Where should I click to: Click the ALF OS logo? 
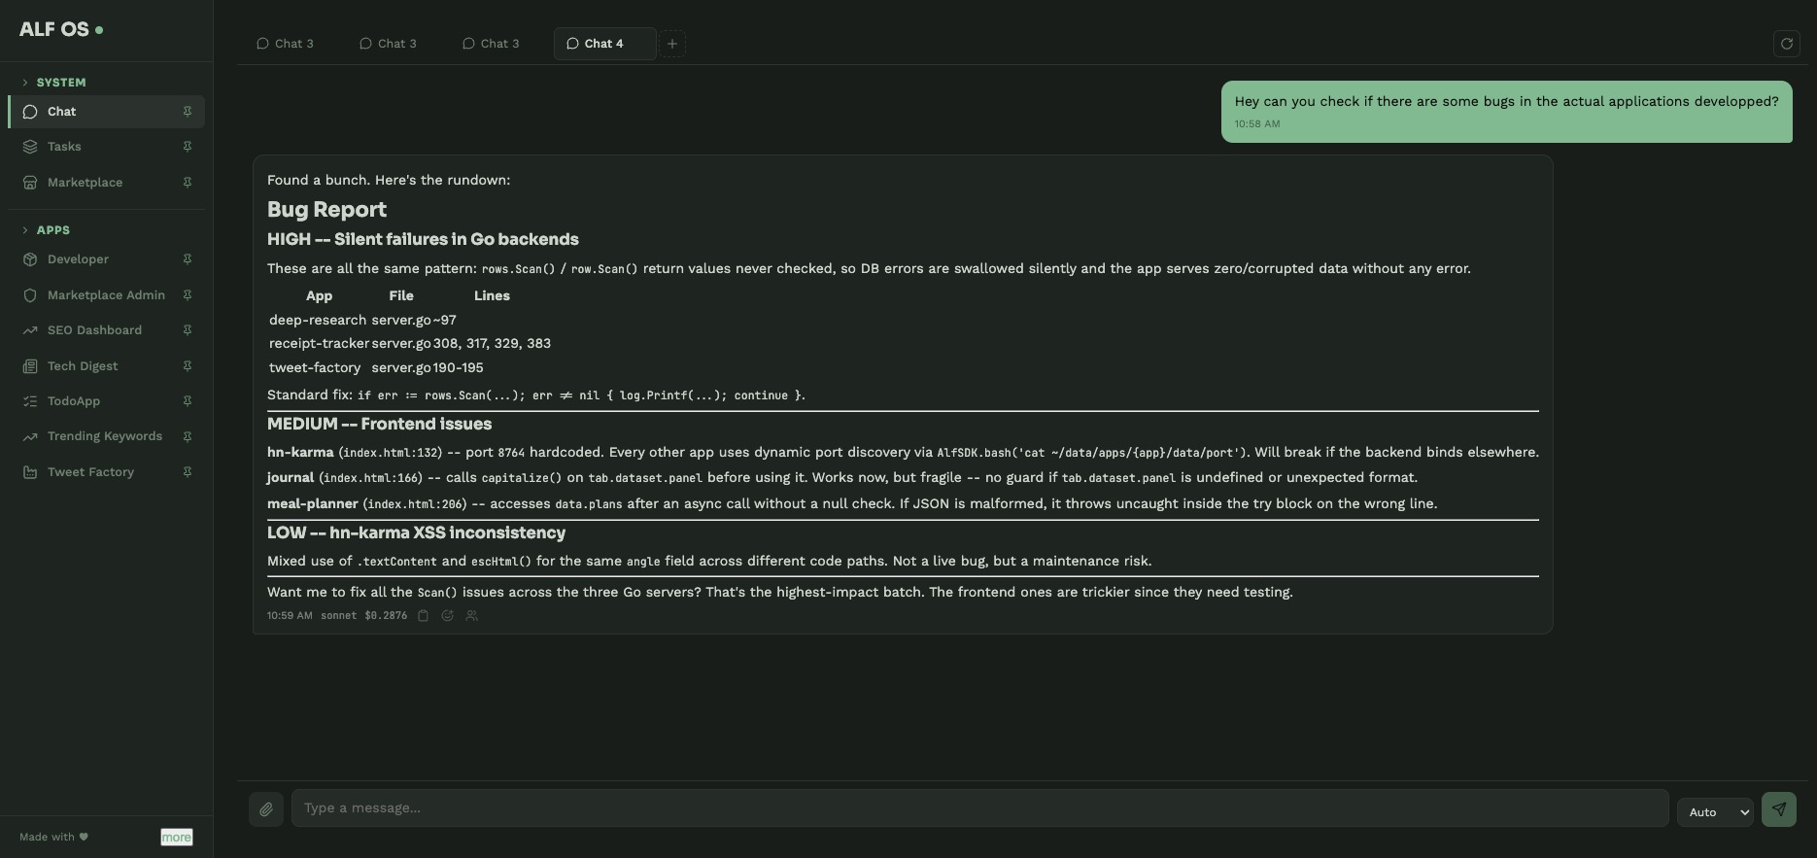pyautogui.click(x=60, y=29)
